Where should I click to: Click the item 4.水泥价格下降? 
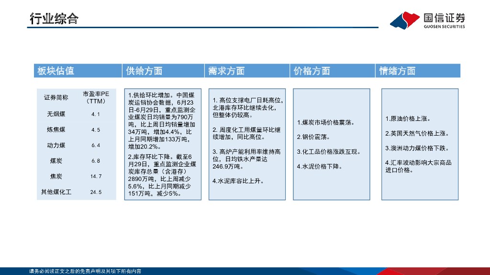tap(319, 167)
